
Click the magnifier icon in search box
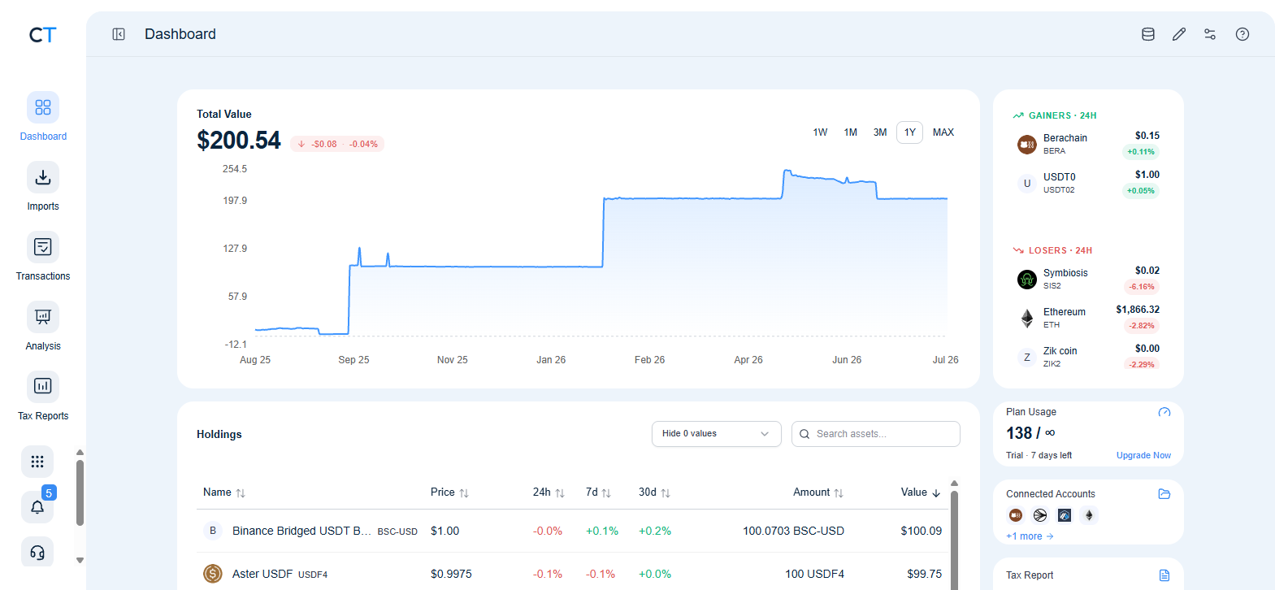[804, 434]
